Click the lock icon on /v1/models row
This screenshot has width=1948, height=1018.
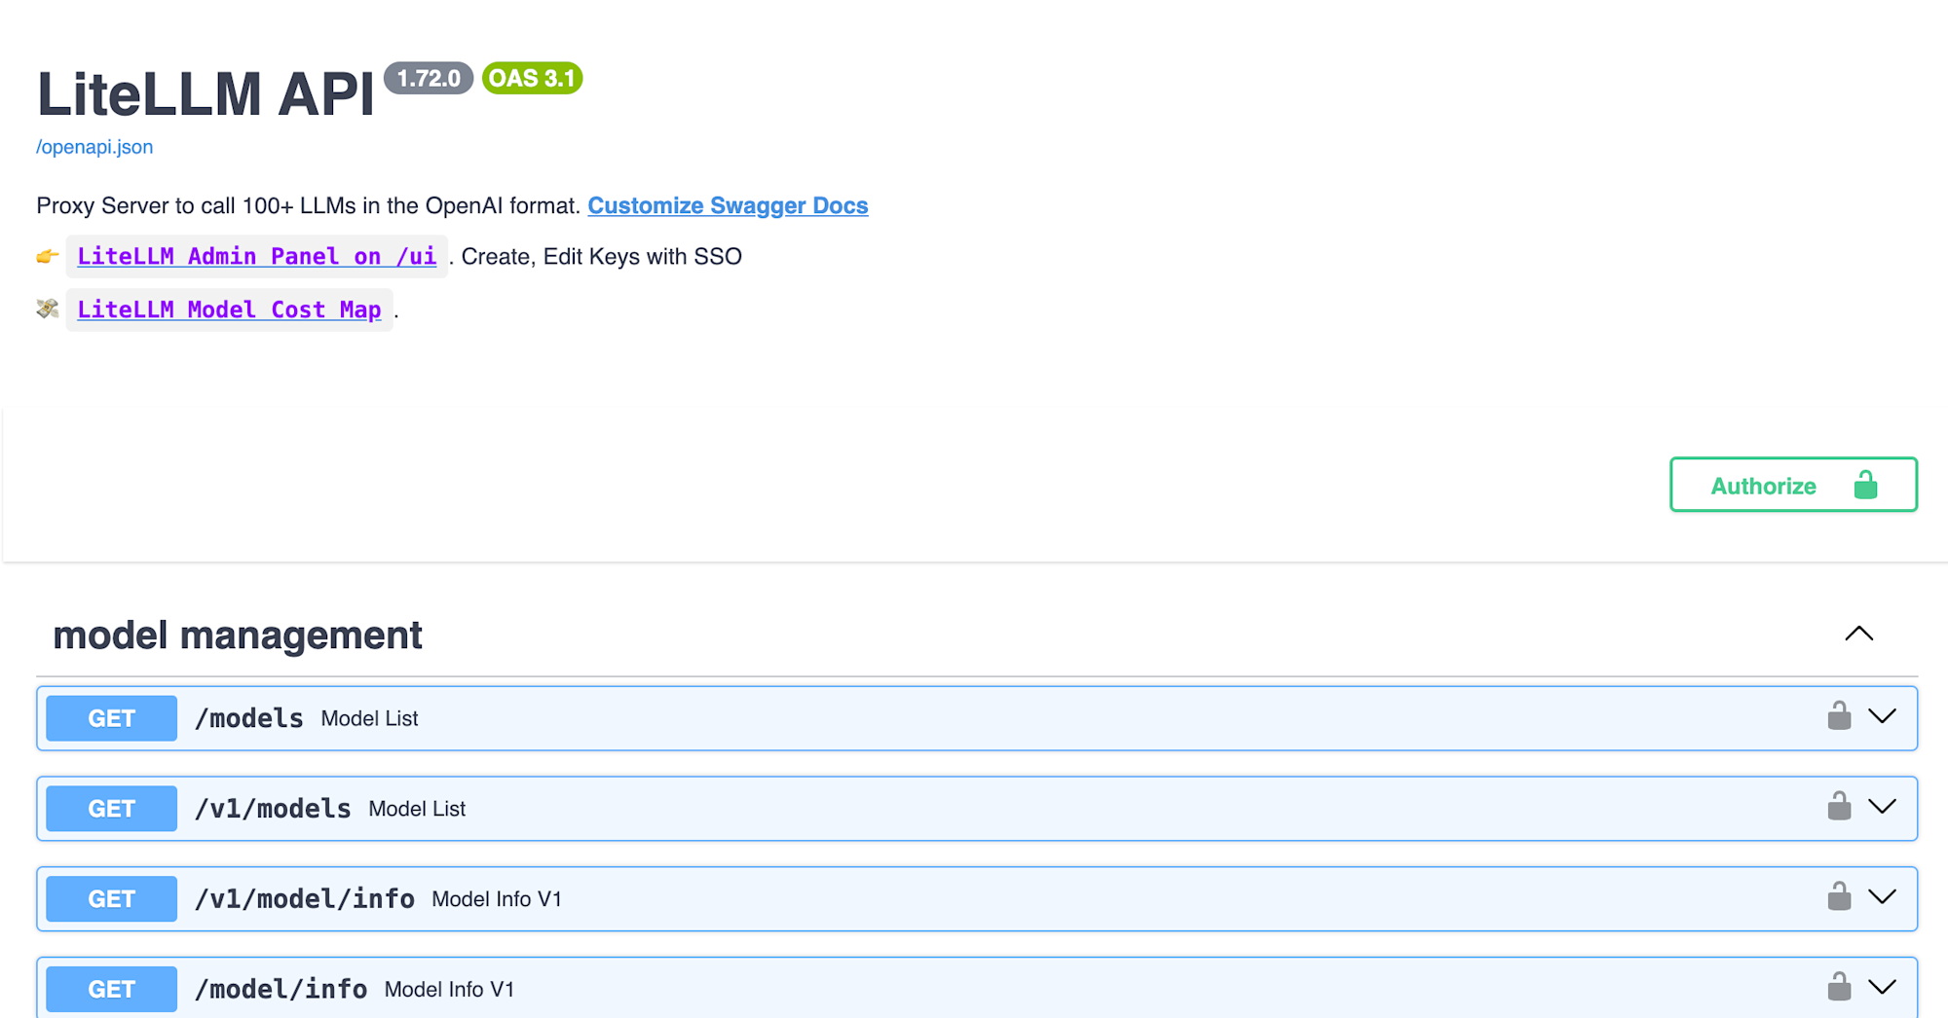[x=1839, y=807]
